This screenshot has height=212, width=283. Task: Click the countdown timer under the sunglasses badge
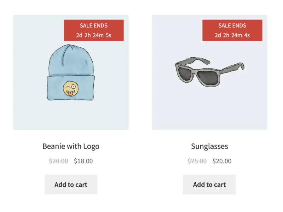pyautogui.click(x=232, y=35)
